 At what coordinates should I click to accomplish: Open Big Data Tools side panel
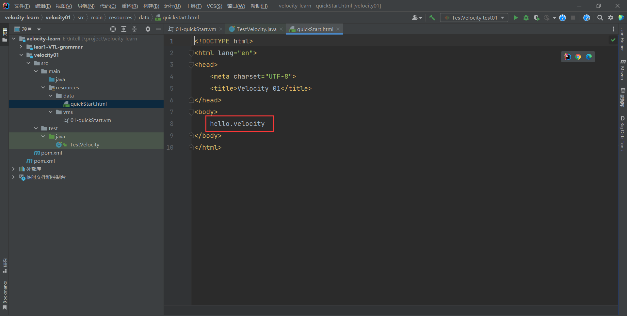point(622,133)
